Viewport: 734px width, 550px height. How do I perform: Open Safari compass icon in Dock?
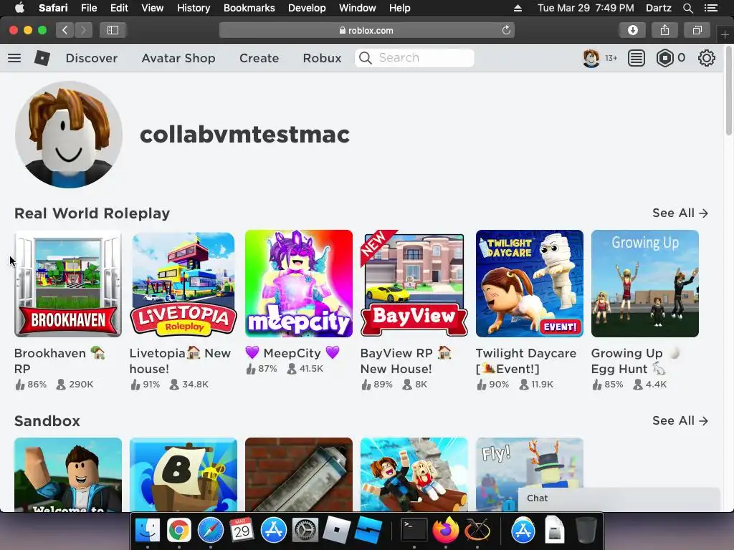tap(211, 530)
